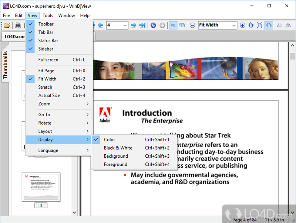Click thumbnails panel scroll down arrow
Viewport: 296px width, 223px height.
74,212
